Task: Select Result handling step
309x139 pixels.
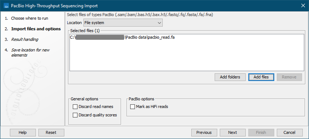Action: coord(25,39)
